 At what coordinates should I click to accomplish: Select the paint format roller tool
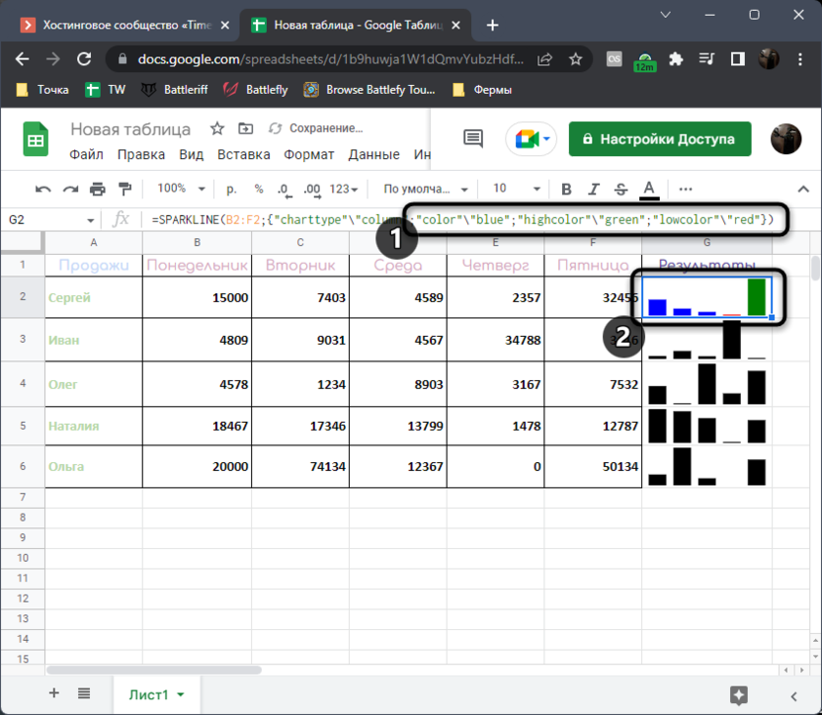click(x=124, y=189)
